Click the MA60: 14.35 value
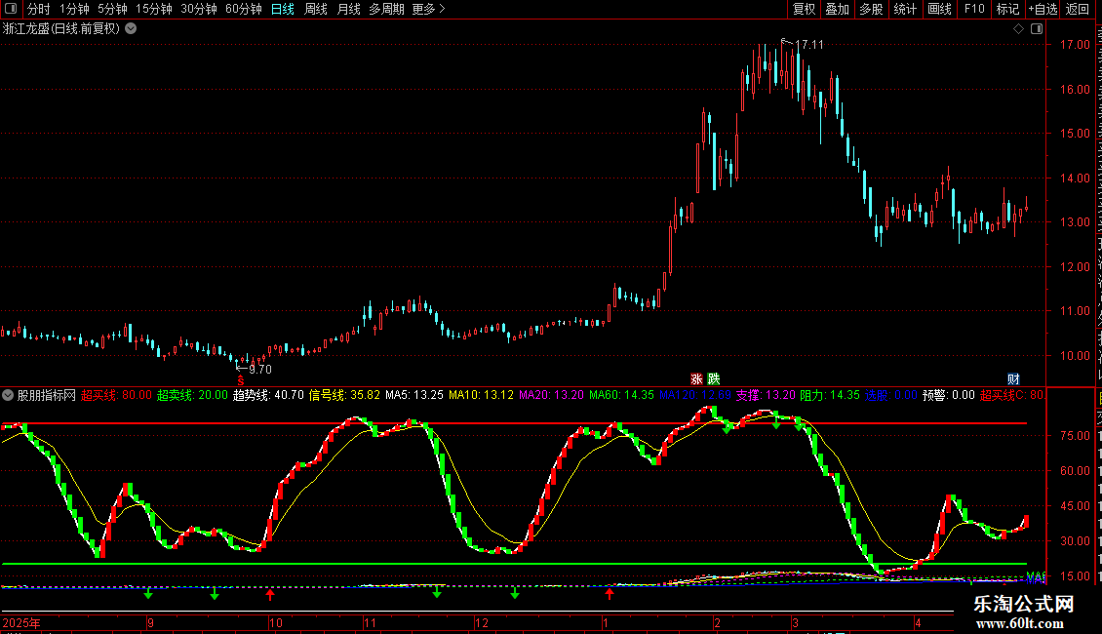 pyautogui.click(x=621, y=395)
